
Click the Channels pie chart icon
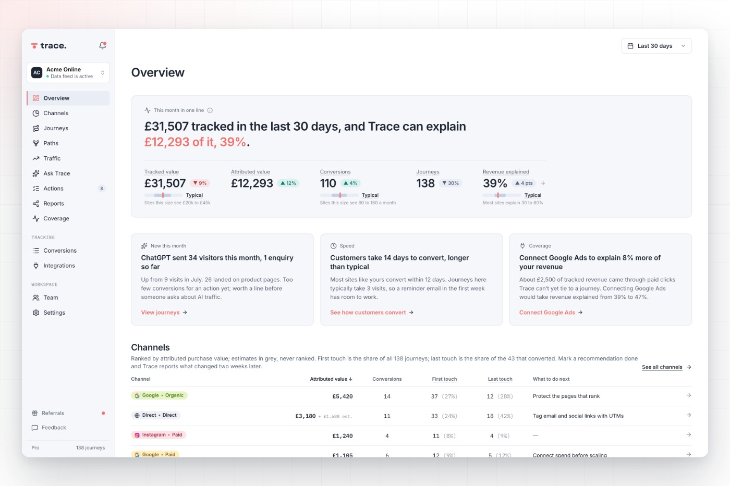point(36,113)
